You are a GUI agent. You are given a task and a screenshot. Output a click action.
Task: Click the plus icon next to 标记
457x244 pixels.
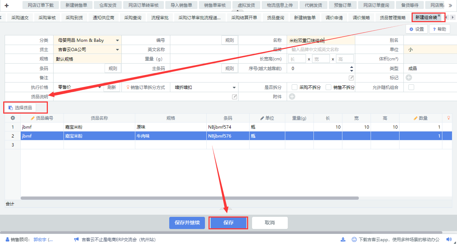tap(408, 78)
